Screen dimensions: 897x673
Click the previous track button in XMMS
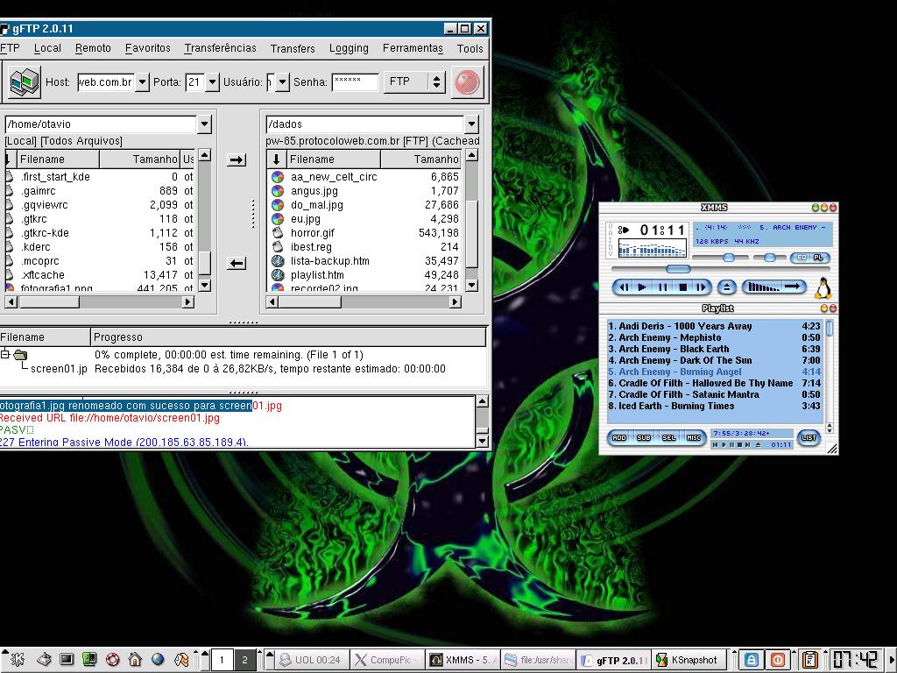624,287
